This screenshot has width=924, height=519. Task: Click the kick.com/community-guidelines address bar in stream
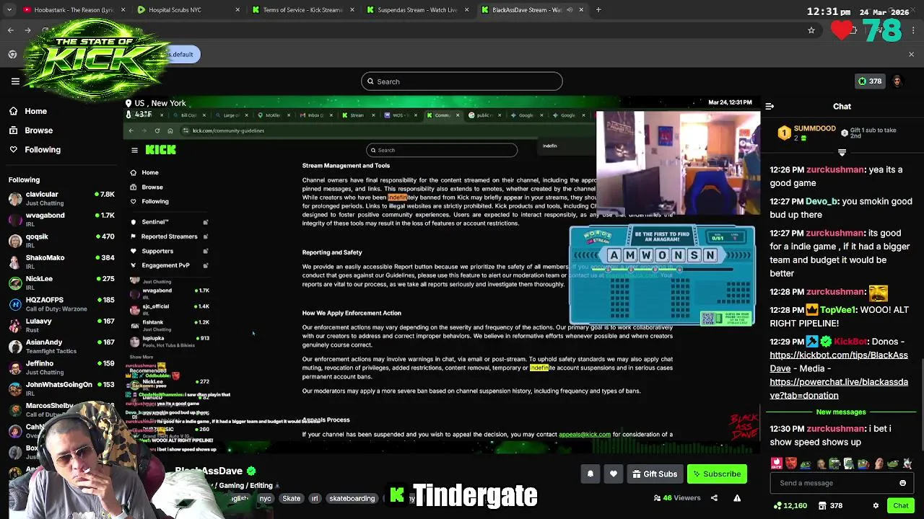[x=228, y=130]
